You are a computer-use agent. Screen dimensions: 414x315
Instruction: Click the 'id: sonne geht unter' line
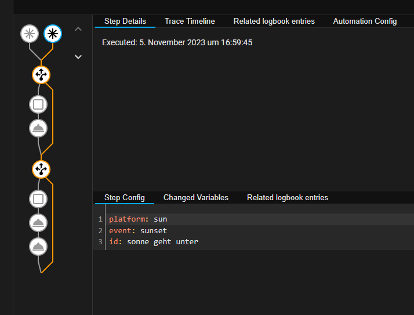click(x=153, y=241)
